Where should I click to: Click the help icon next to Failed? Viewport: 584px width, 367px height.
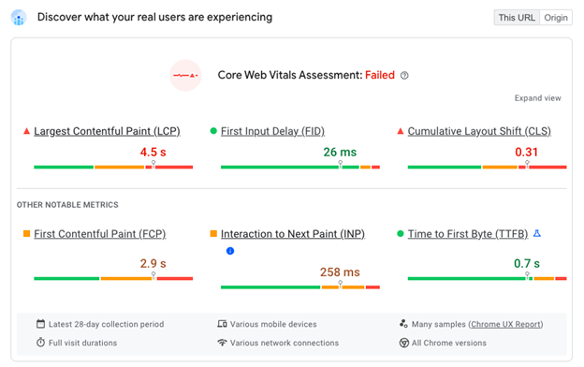click(404, 76)
